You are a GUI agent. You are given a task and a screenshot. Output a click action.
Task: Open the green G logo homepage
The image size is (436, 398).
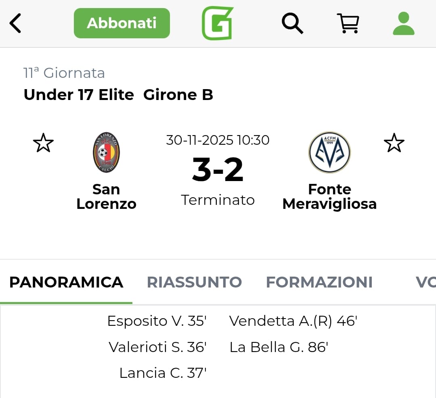coord(218,23)
